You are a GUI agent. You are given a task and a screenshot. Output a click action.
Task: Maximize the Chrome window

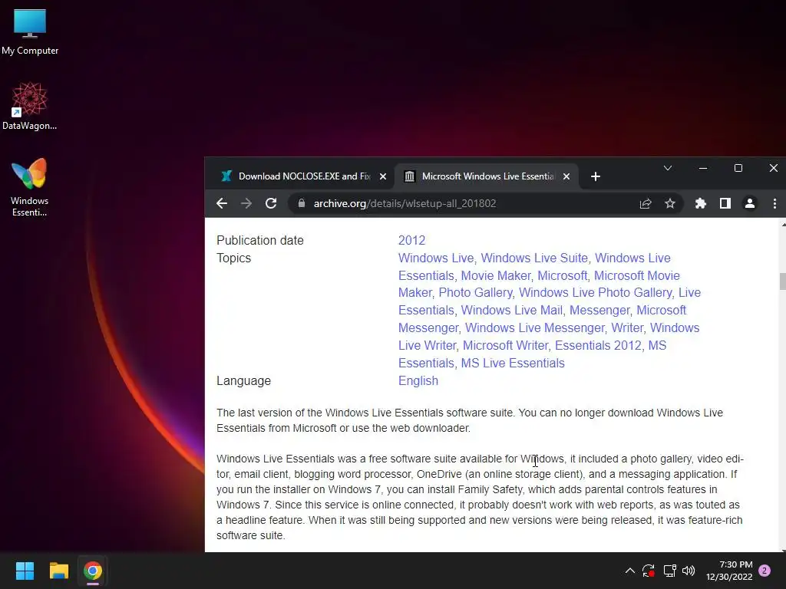point(738,168)
